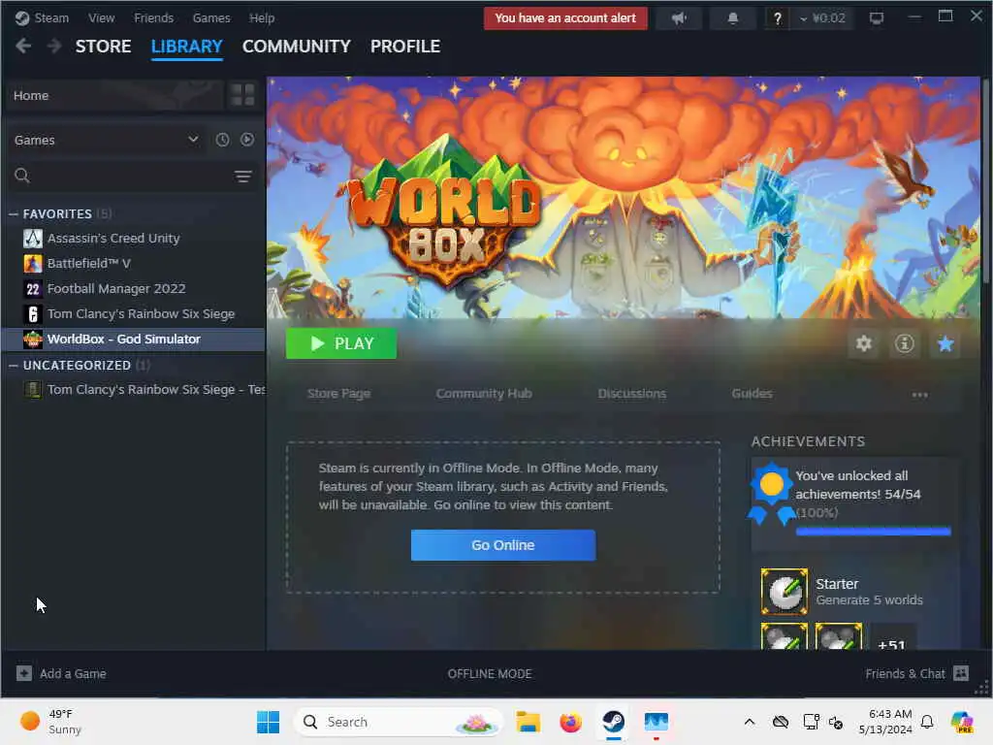Click the ready-to-play filter icon
993x745 pixels.
click(x=247, y=140)
